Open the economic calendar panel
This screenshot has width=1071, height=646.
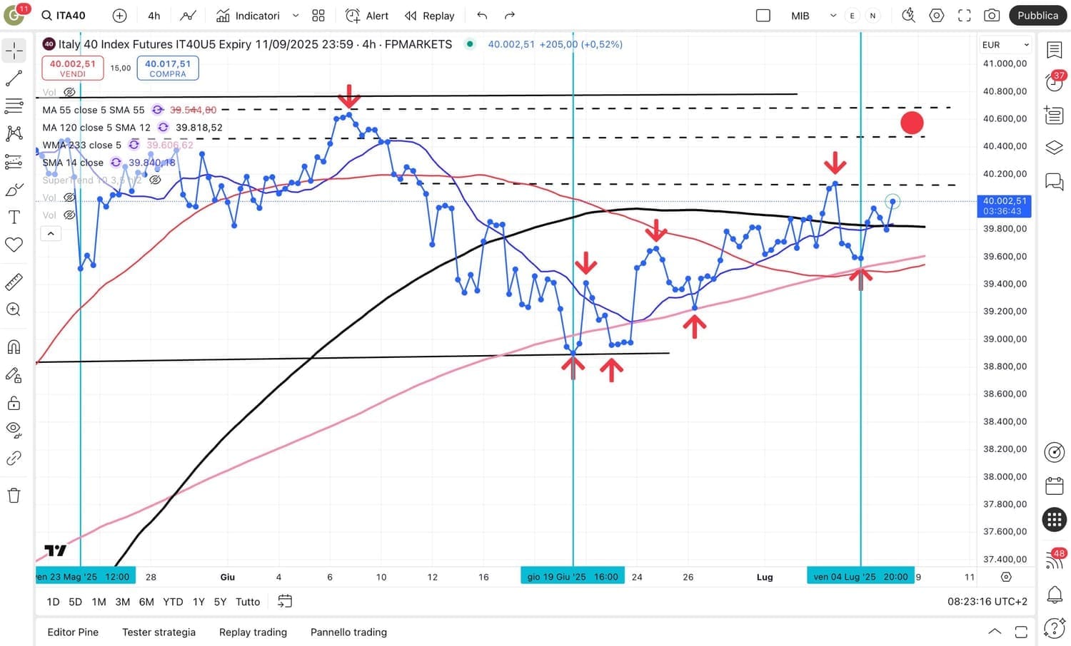click(1055, 486)
